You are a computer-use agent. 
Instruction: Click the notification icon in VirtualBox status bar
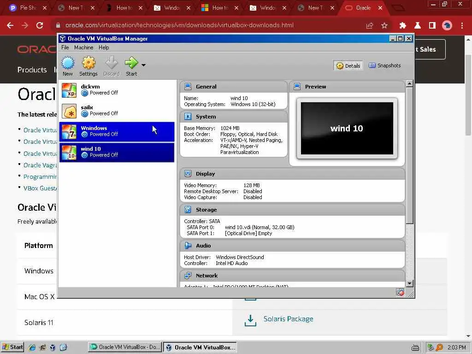tap(400, 292)
